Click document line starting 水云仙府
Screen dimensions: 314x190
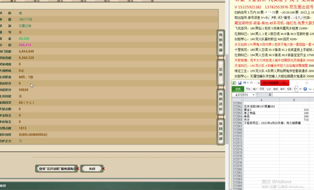(x=274, y=44)
